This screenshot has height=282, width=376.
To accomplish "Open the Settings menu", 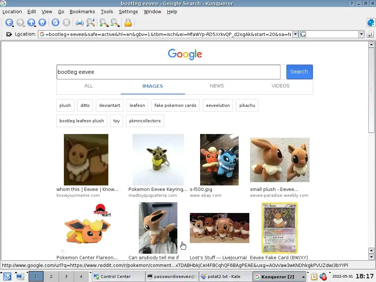I will [x=128, y=11].
